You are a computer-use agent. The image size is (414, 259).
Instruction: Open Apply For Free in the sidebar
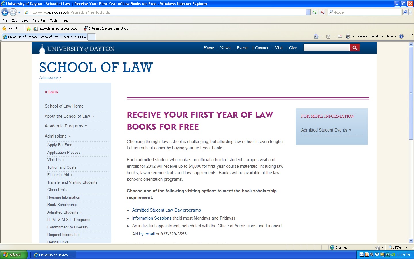[60, 145]
